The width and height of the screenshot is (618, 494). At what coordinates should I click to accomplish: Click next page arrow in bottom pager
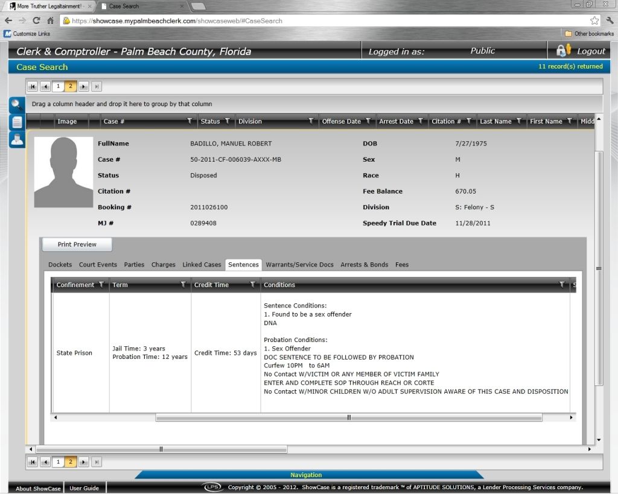pyautogui.click(x=84, y=462)
